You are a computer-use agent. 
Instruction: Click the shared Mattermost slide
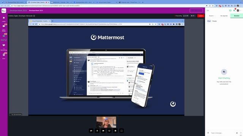106,71
